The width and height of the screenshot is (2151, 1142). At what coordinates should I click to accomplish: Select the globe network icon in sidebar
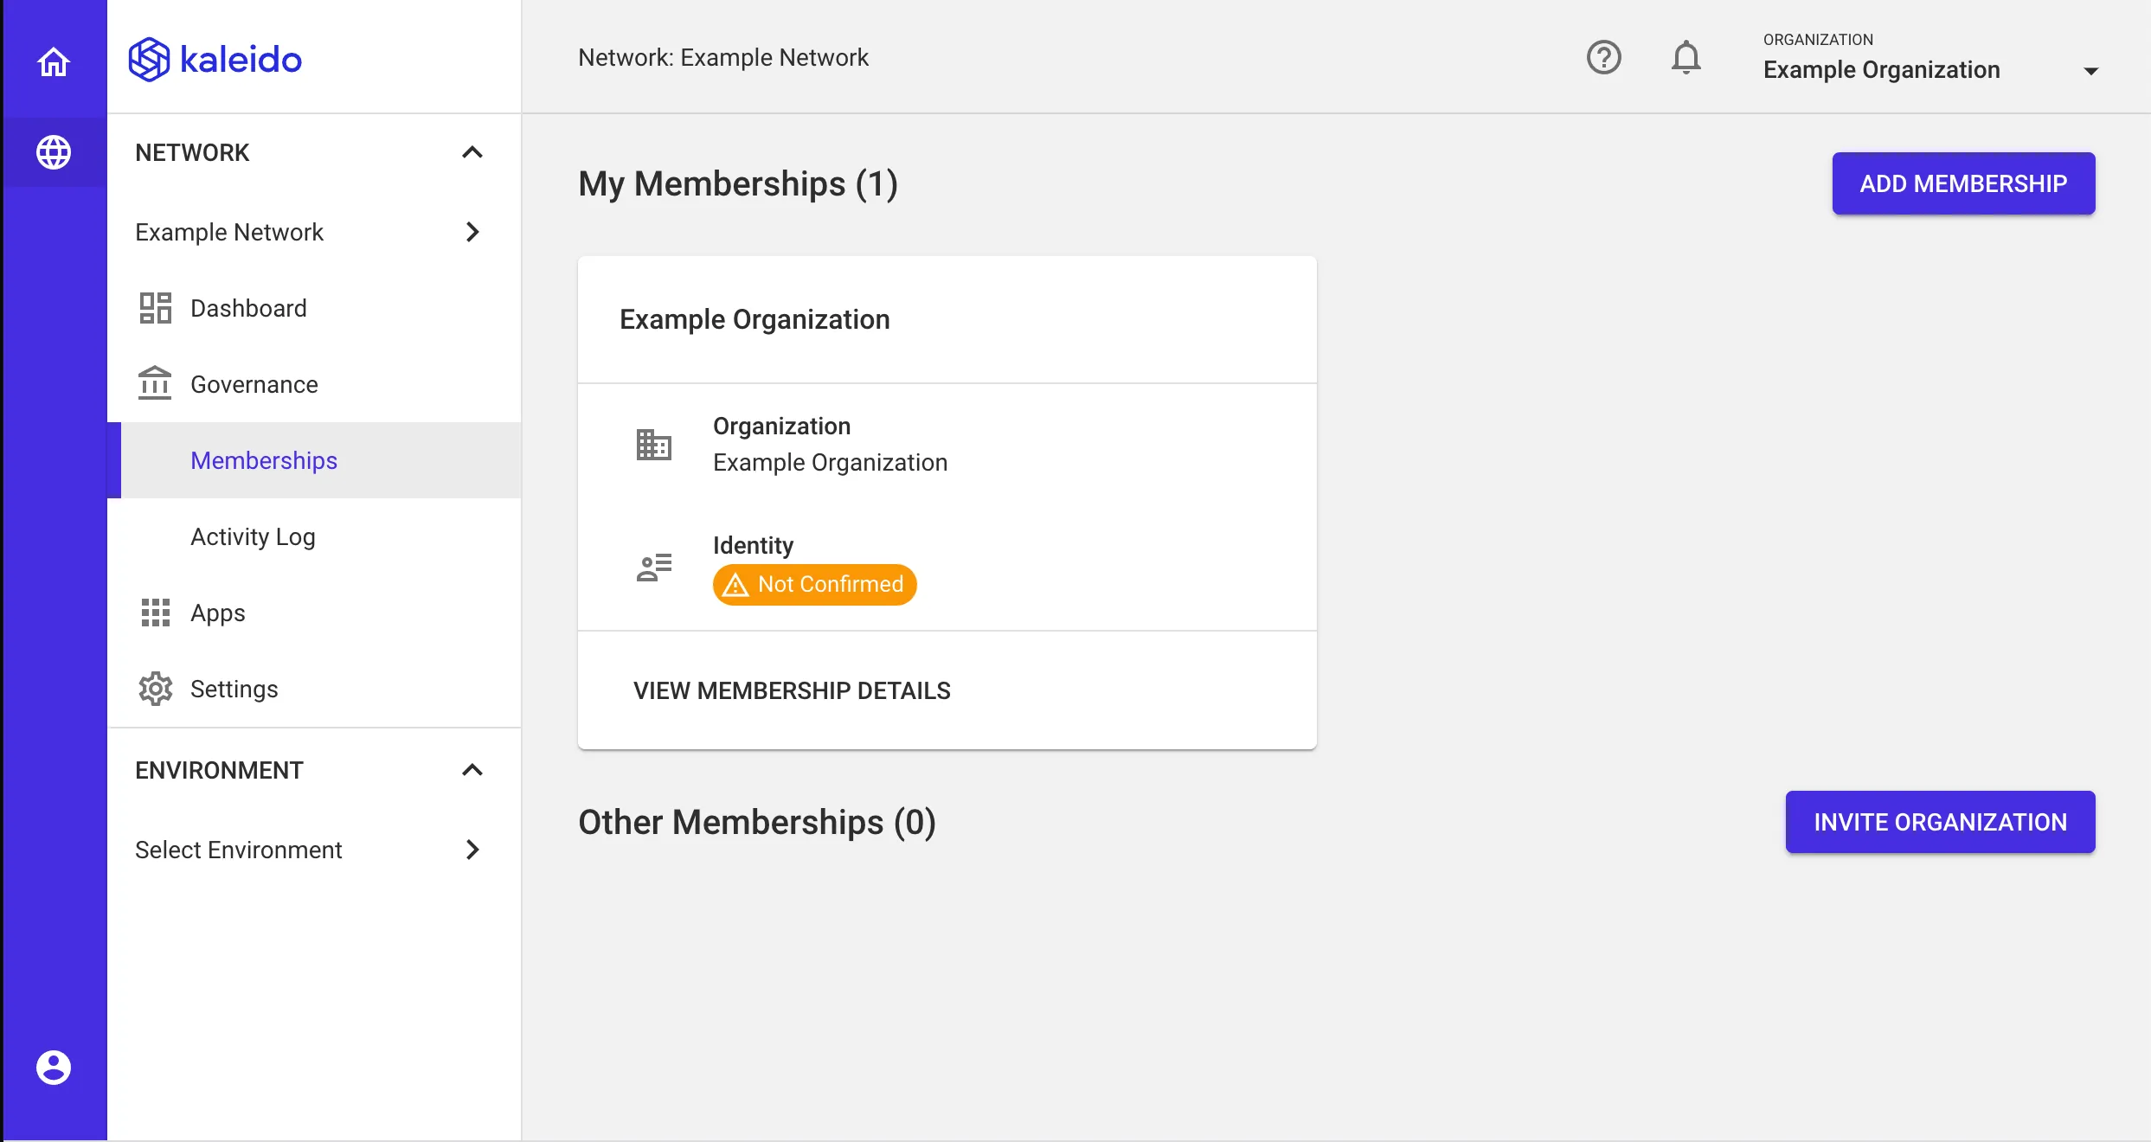pos(54,152)
